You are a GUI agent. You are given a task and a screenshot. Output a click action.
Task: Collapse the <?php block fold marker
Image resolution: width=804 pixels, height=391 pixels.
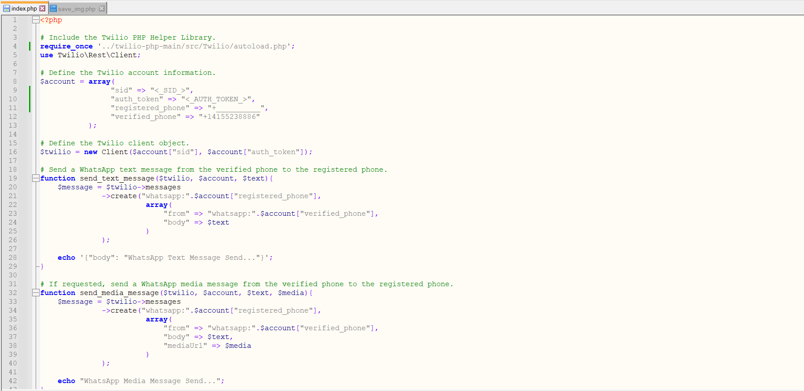point(35,20)
